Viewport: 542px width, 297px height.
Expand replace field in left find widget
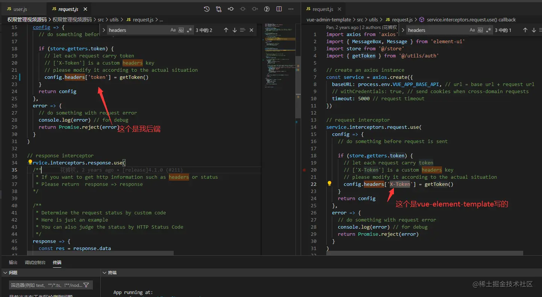coord(104,30)
